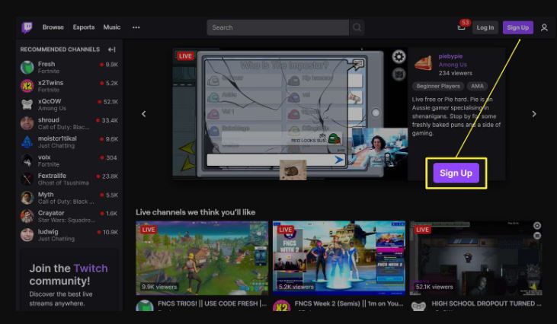Open the notifications inbox with 53 badge
The width and height of the screenshot is (557, 324).
[463, 26]
